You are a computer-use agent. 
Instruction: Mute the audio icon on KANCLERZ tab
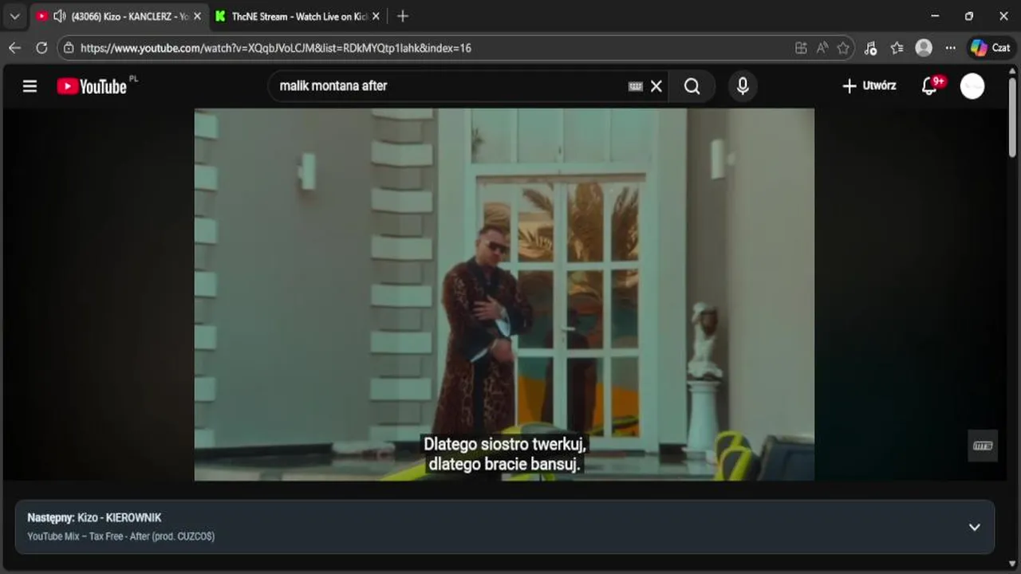59,16
